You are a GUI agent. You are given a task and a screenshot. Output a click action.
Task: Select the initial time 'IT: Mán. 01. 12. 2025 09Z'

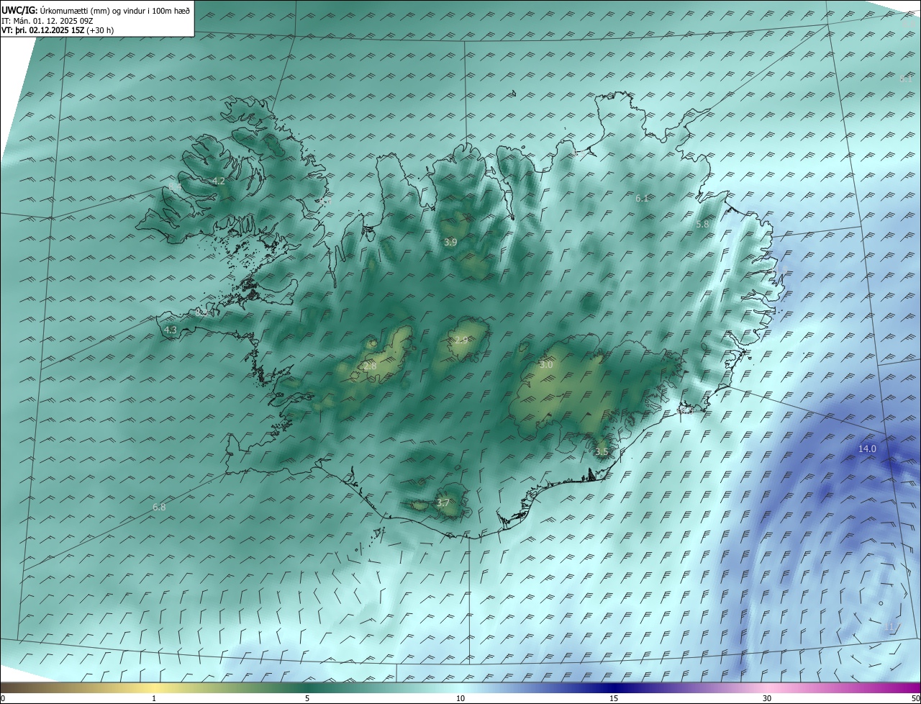pyautogui.click(x=47, y=21)
